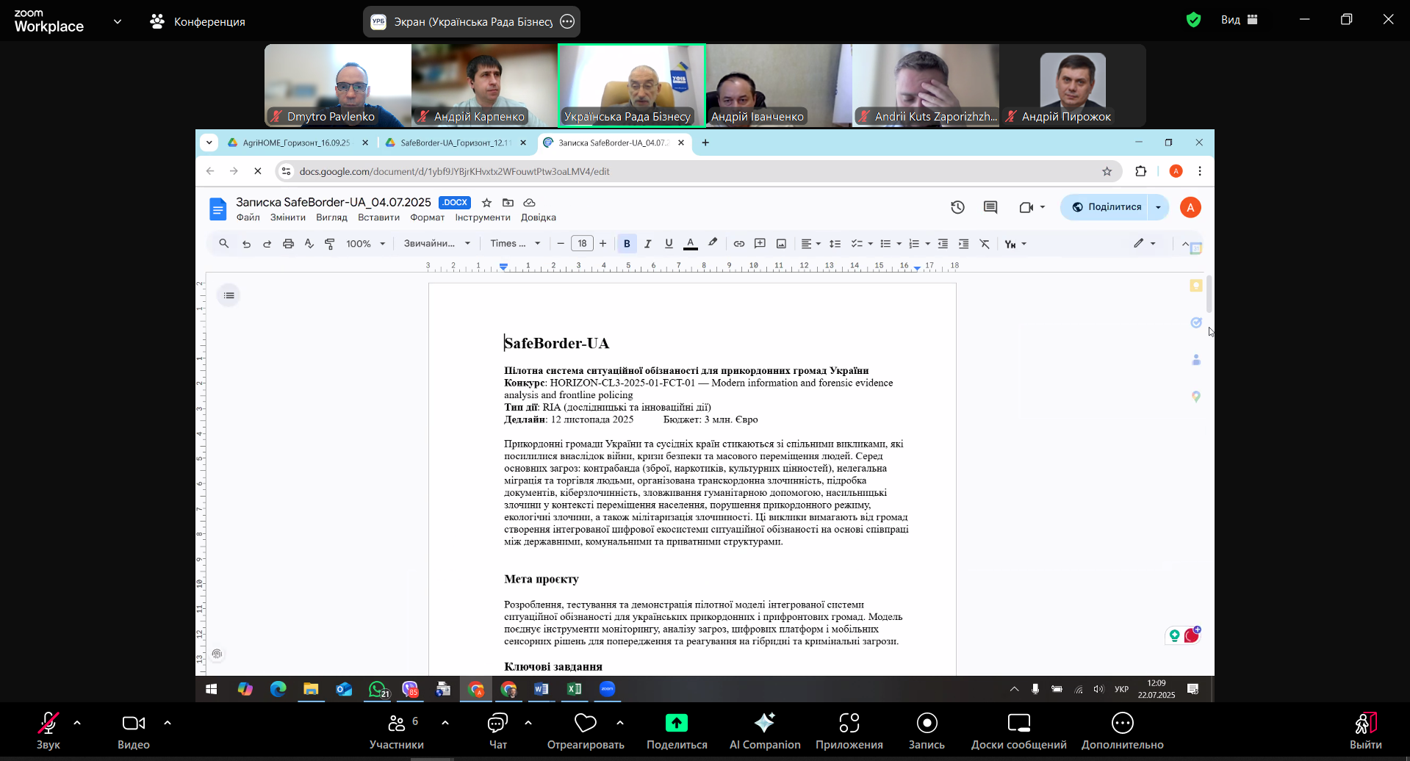Open the Participants list
This screenshot has height=761, width=1410.
(397, 724)
